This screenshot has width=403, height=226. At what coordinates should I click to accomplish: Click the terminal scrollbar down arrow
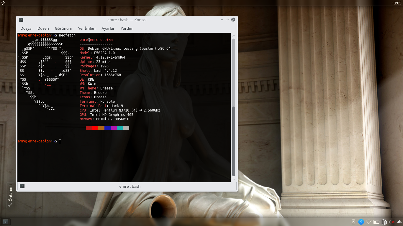pos(234,179)
